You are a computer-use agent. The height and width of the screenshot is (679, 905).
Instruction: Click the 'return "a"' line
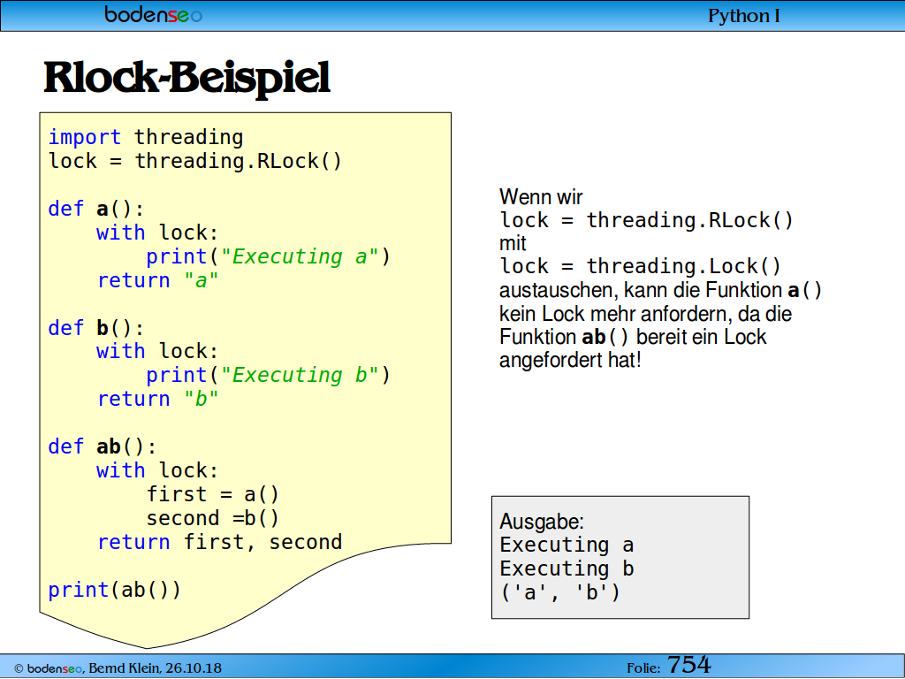coord(157,280)
